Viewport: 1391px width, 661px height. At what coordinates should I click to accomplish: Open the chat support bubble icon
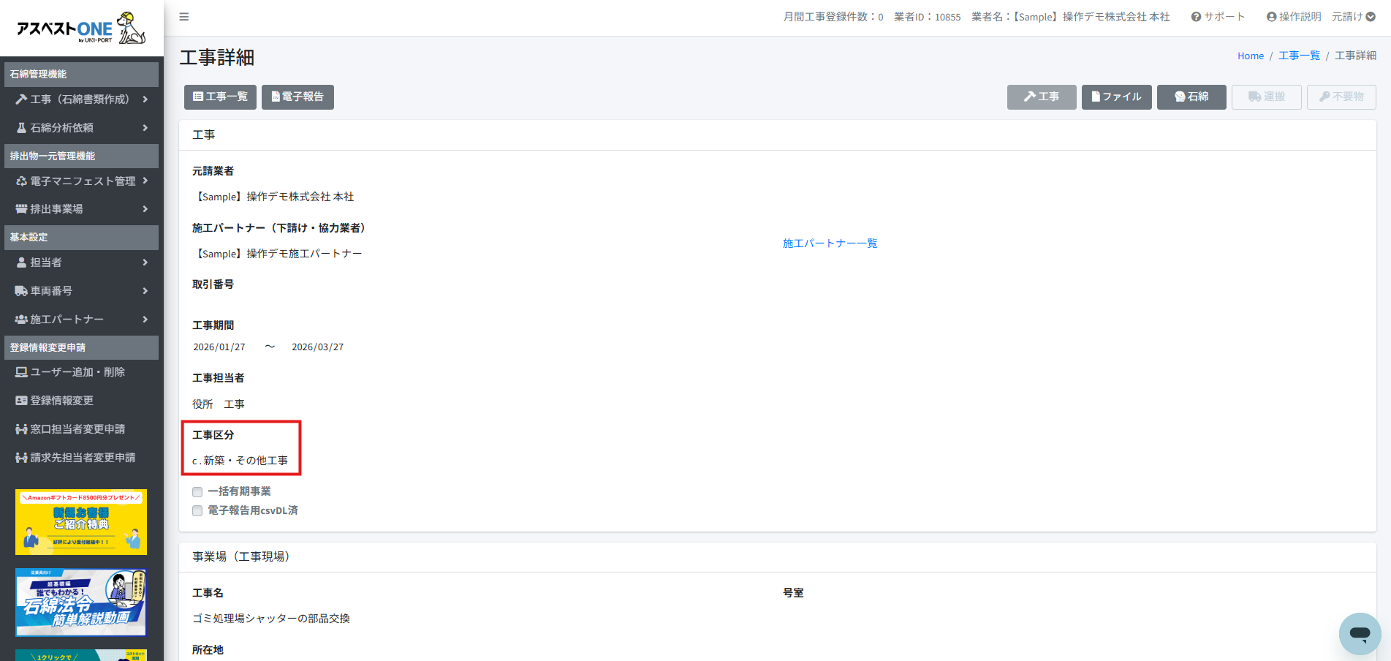pos(1360,633)
